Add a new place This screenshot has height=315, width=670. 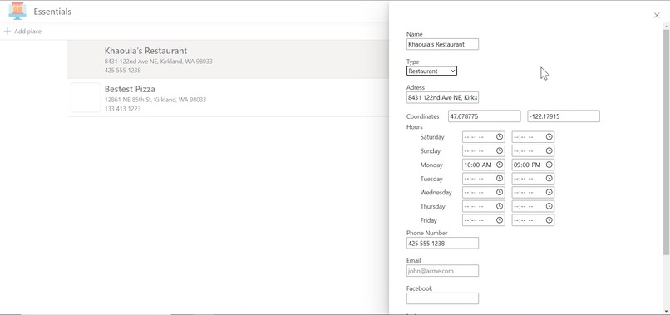(x=23, y=32)
